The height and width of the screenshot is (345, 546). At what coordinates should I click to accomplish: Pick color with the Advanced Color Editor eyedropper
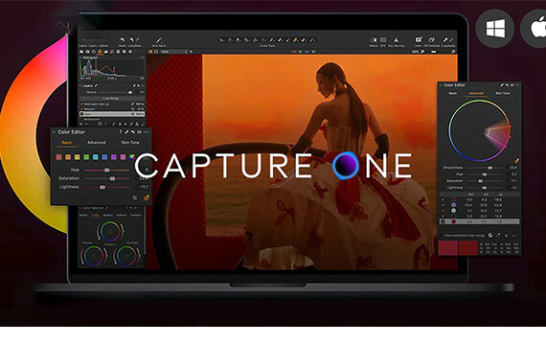(x=516, y=161)
